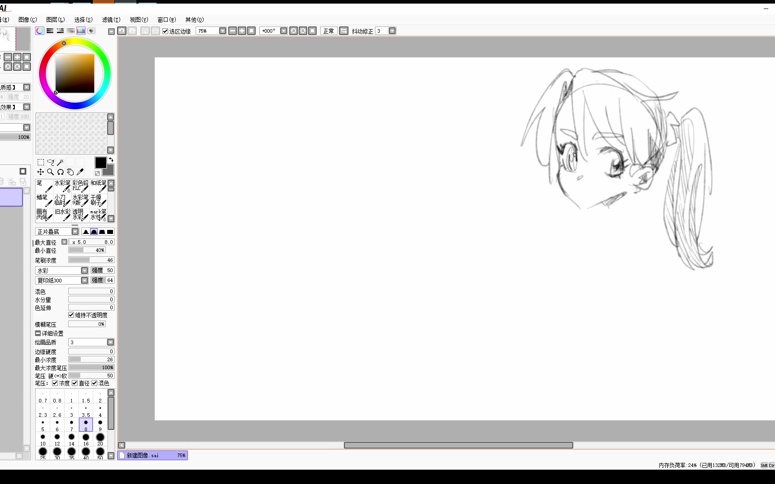Choose the 笔 pen brush

pyautogui.click(x=44, y=186)
